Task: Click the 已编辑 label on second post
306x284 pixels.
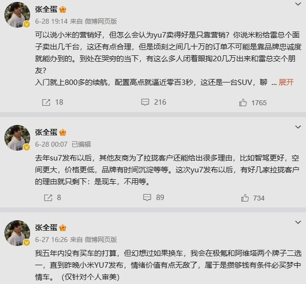Action: pos(81,144)
